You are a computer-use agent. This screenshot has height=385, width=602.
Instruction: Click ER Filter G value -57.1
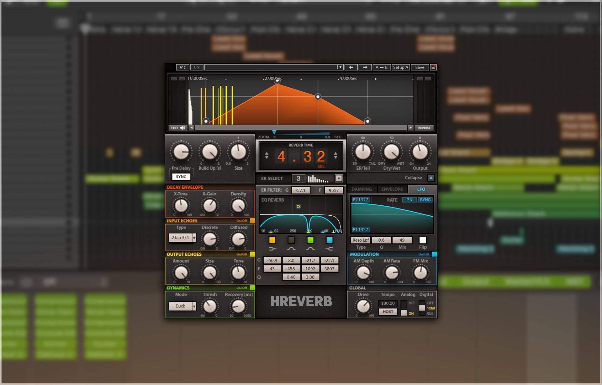coord(300,190)
